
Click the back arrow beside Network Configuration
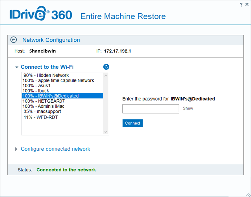click(14, 40)
